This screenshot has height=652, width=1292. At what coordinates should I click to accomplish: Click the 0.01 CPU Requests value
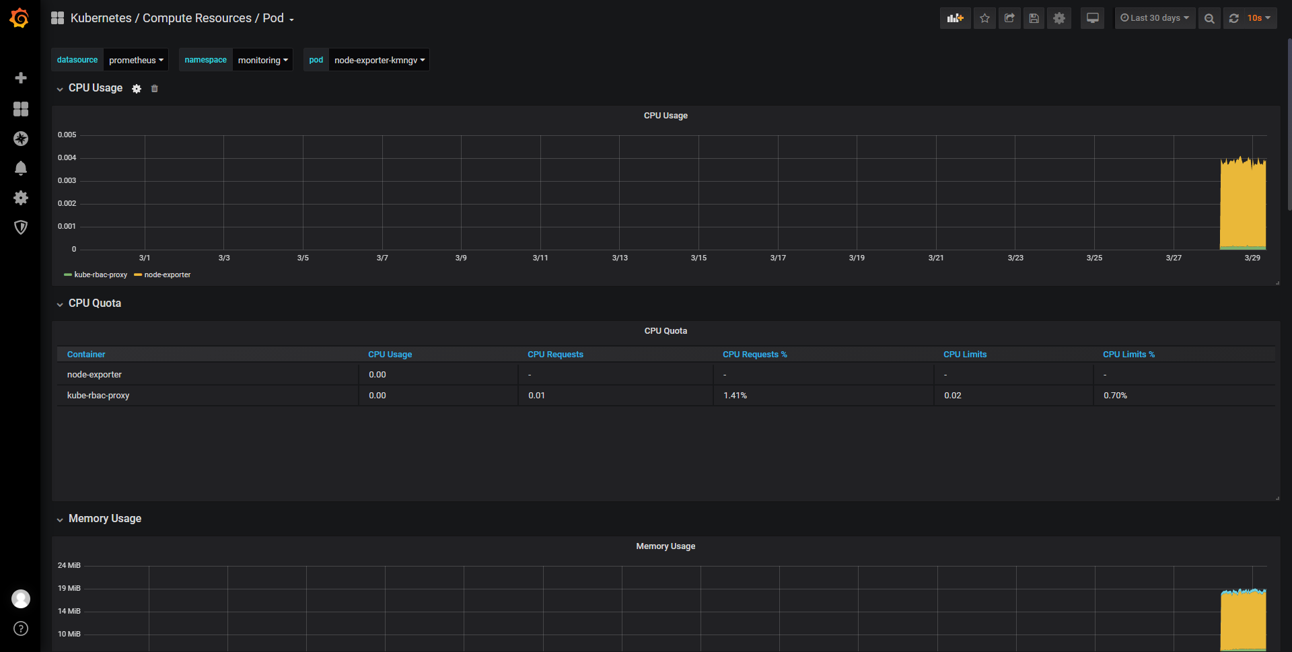[536, 396]
